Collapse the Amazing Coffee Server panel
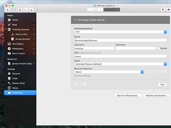 coord(75,20)
